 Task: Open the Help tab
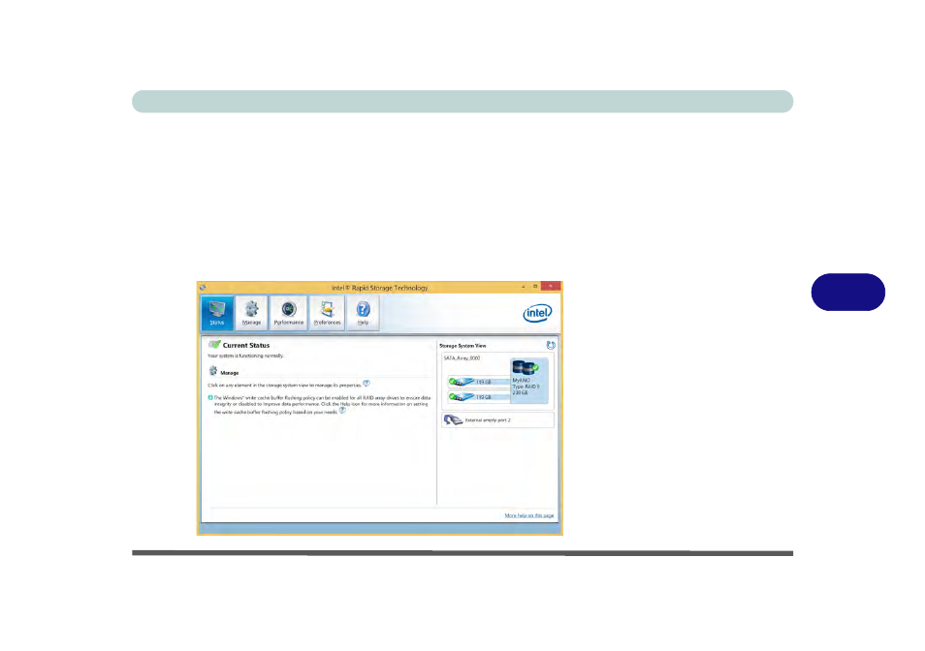tap(363, 312)
